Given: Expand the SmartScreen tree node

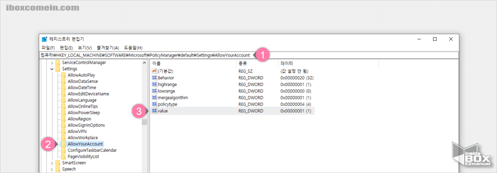Looking at the screenshot, I should pos(52,163).
